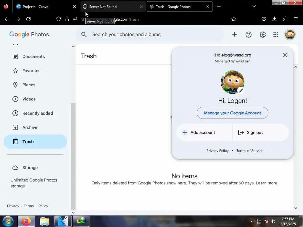Open the Firefox extensions puzzle icon
The height and width of the screenshot is (227, 303).
tap(285, 19)
